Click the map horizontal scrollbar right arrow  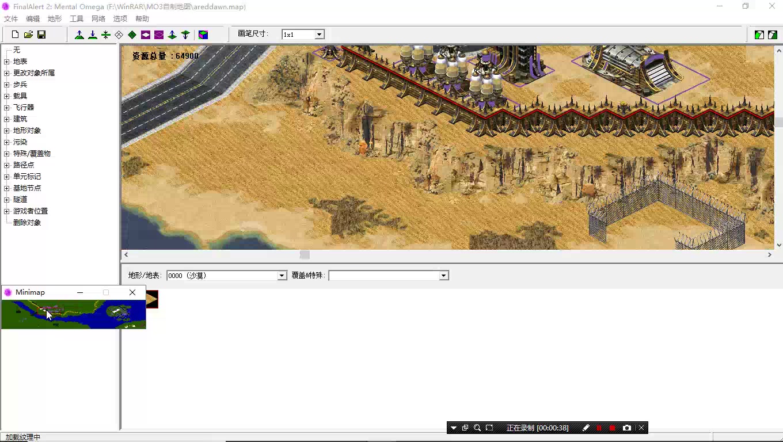point(769,254)
